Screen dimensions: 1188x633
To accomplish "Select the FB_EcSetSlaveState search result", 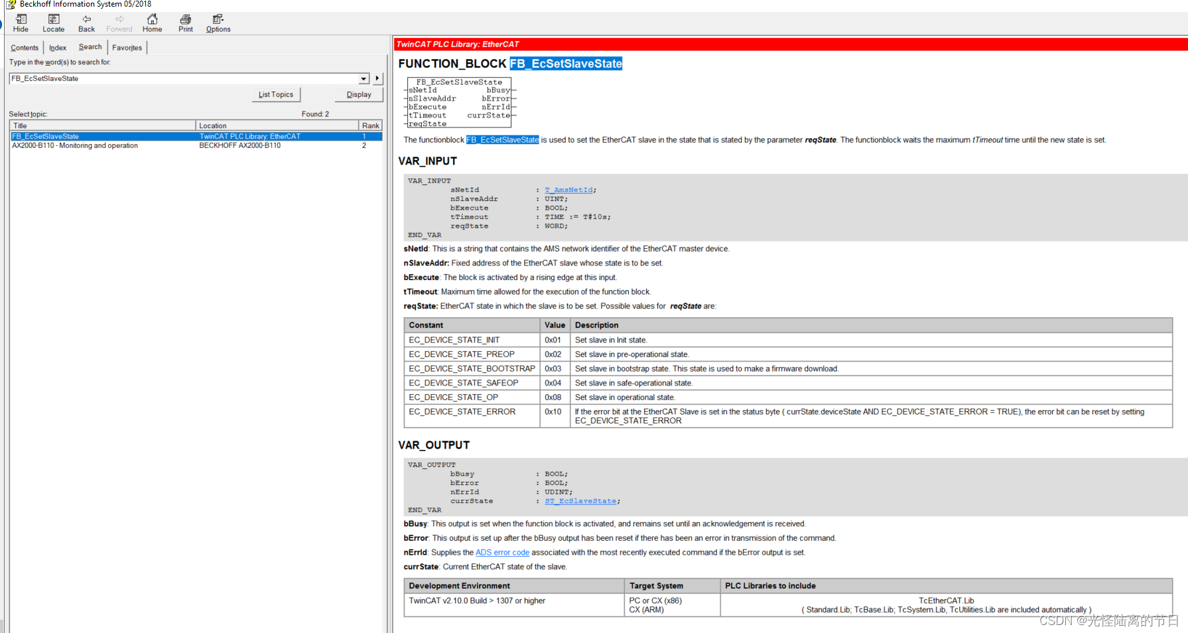I will [196, 136].
